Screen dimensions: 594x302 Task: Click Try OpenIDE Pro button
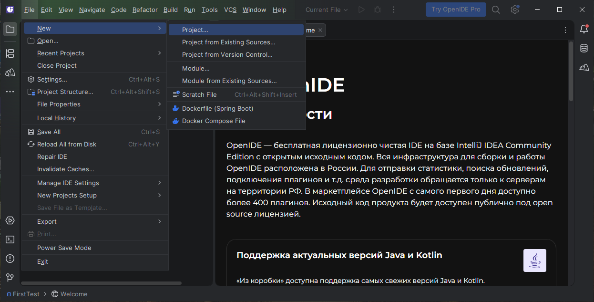tap(456, 10)
